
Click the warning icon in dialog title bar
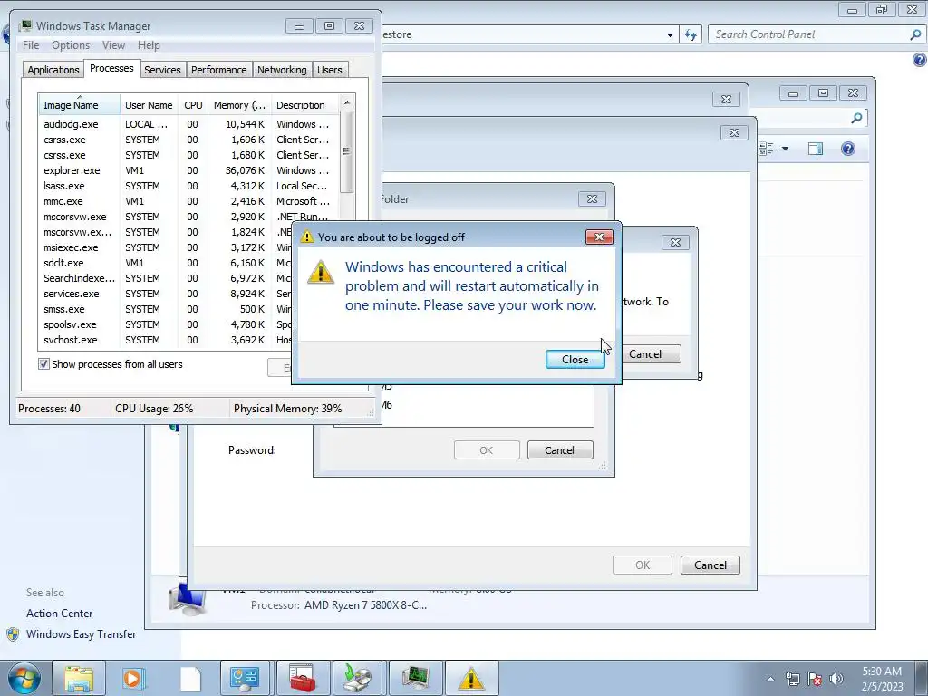pos(306,237)
